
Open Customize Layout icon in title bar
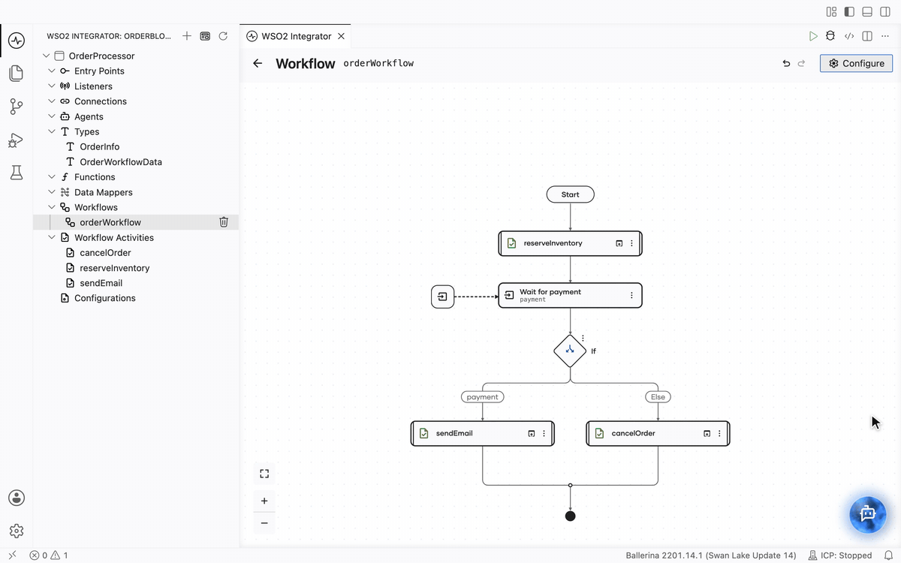click(x=831, y=11)
